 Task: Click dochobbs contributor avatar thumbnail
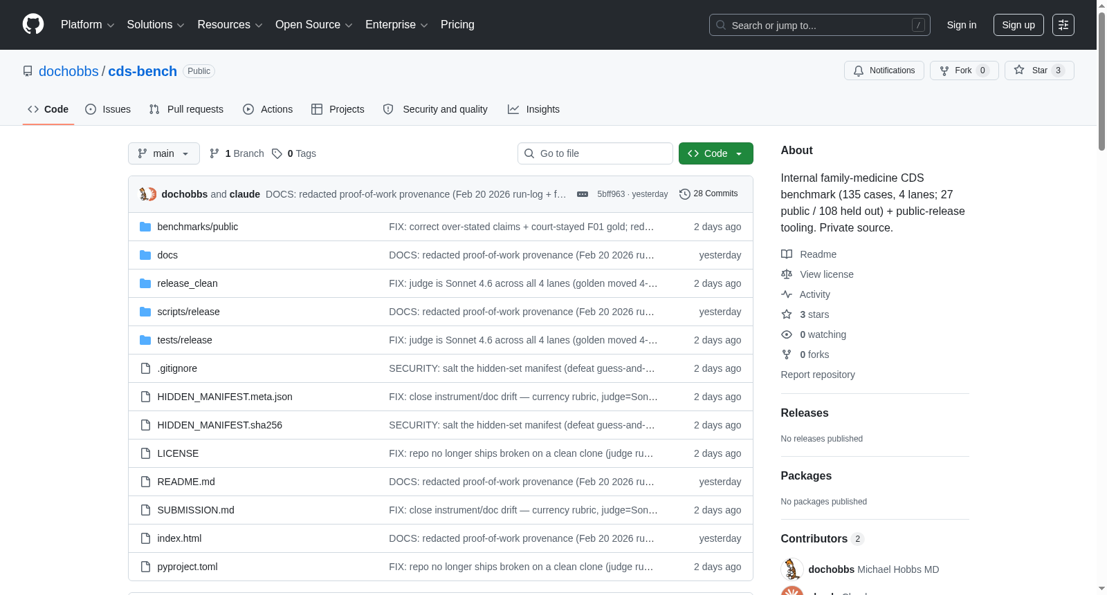[792, 569]
